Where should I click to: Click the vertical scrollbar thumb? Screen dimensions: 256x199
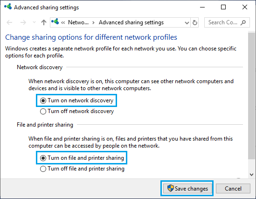pyautogui.click(x=252, y=96)
